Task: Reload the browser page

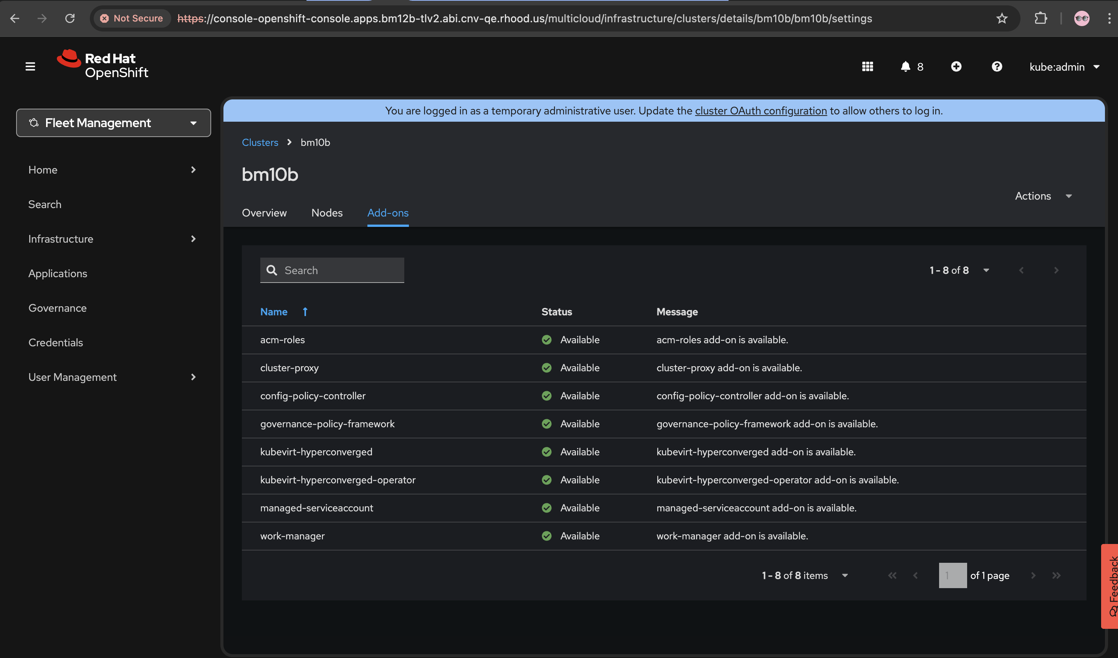Action: [x=69, y=19]
